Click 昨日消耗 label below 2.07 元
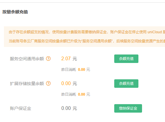Viewport: 165px width, 122px height. (69, 70)
